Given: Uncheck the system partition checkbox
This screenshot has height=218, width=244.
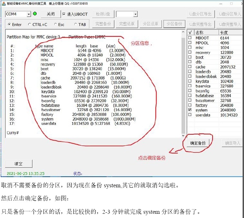Looking at the screenshot, I should pos(190,110).
